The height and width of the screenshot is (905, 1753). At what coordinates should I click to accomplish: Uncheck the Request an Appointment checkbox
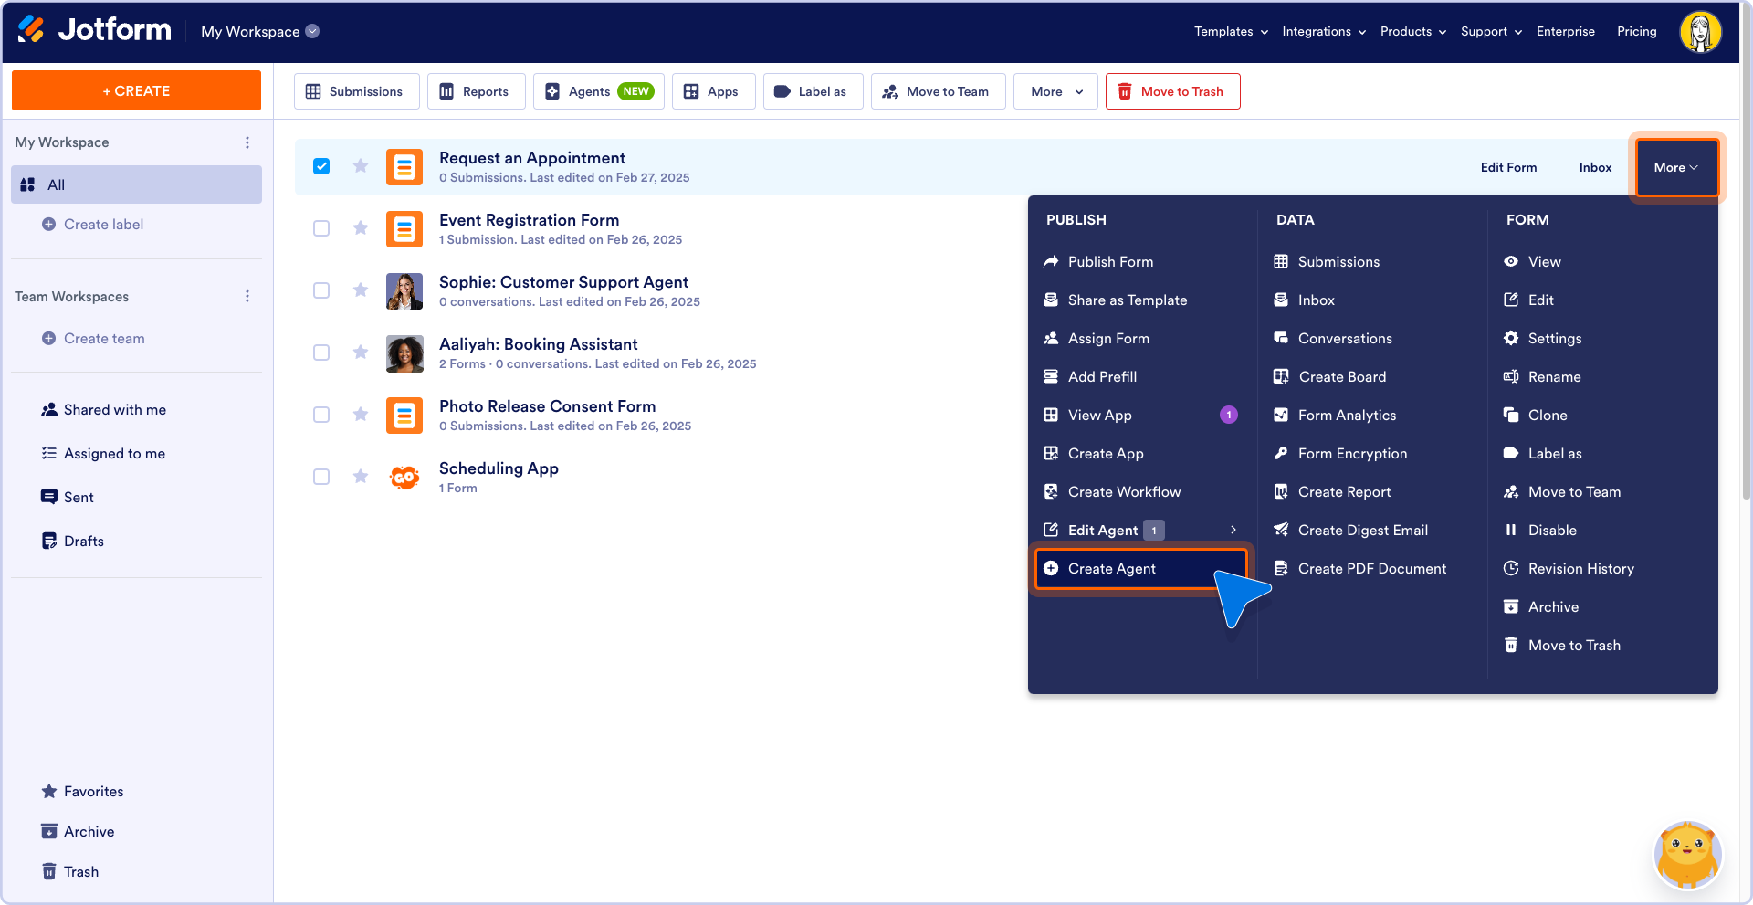pyautogui.click(x=321, y=166)
